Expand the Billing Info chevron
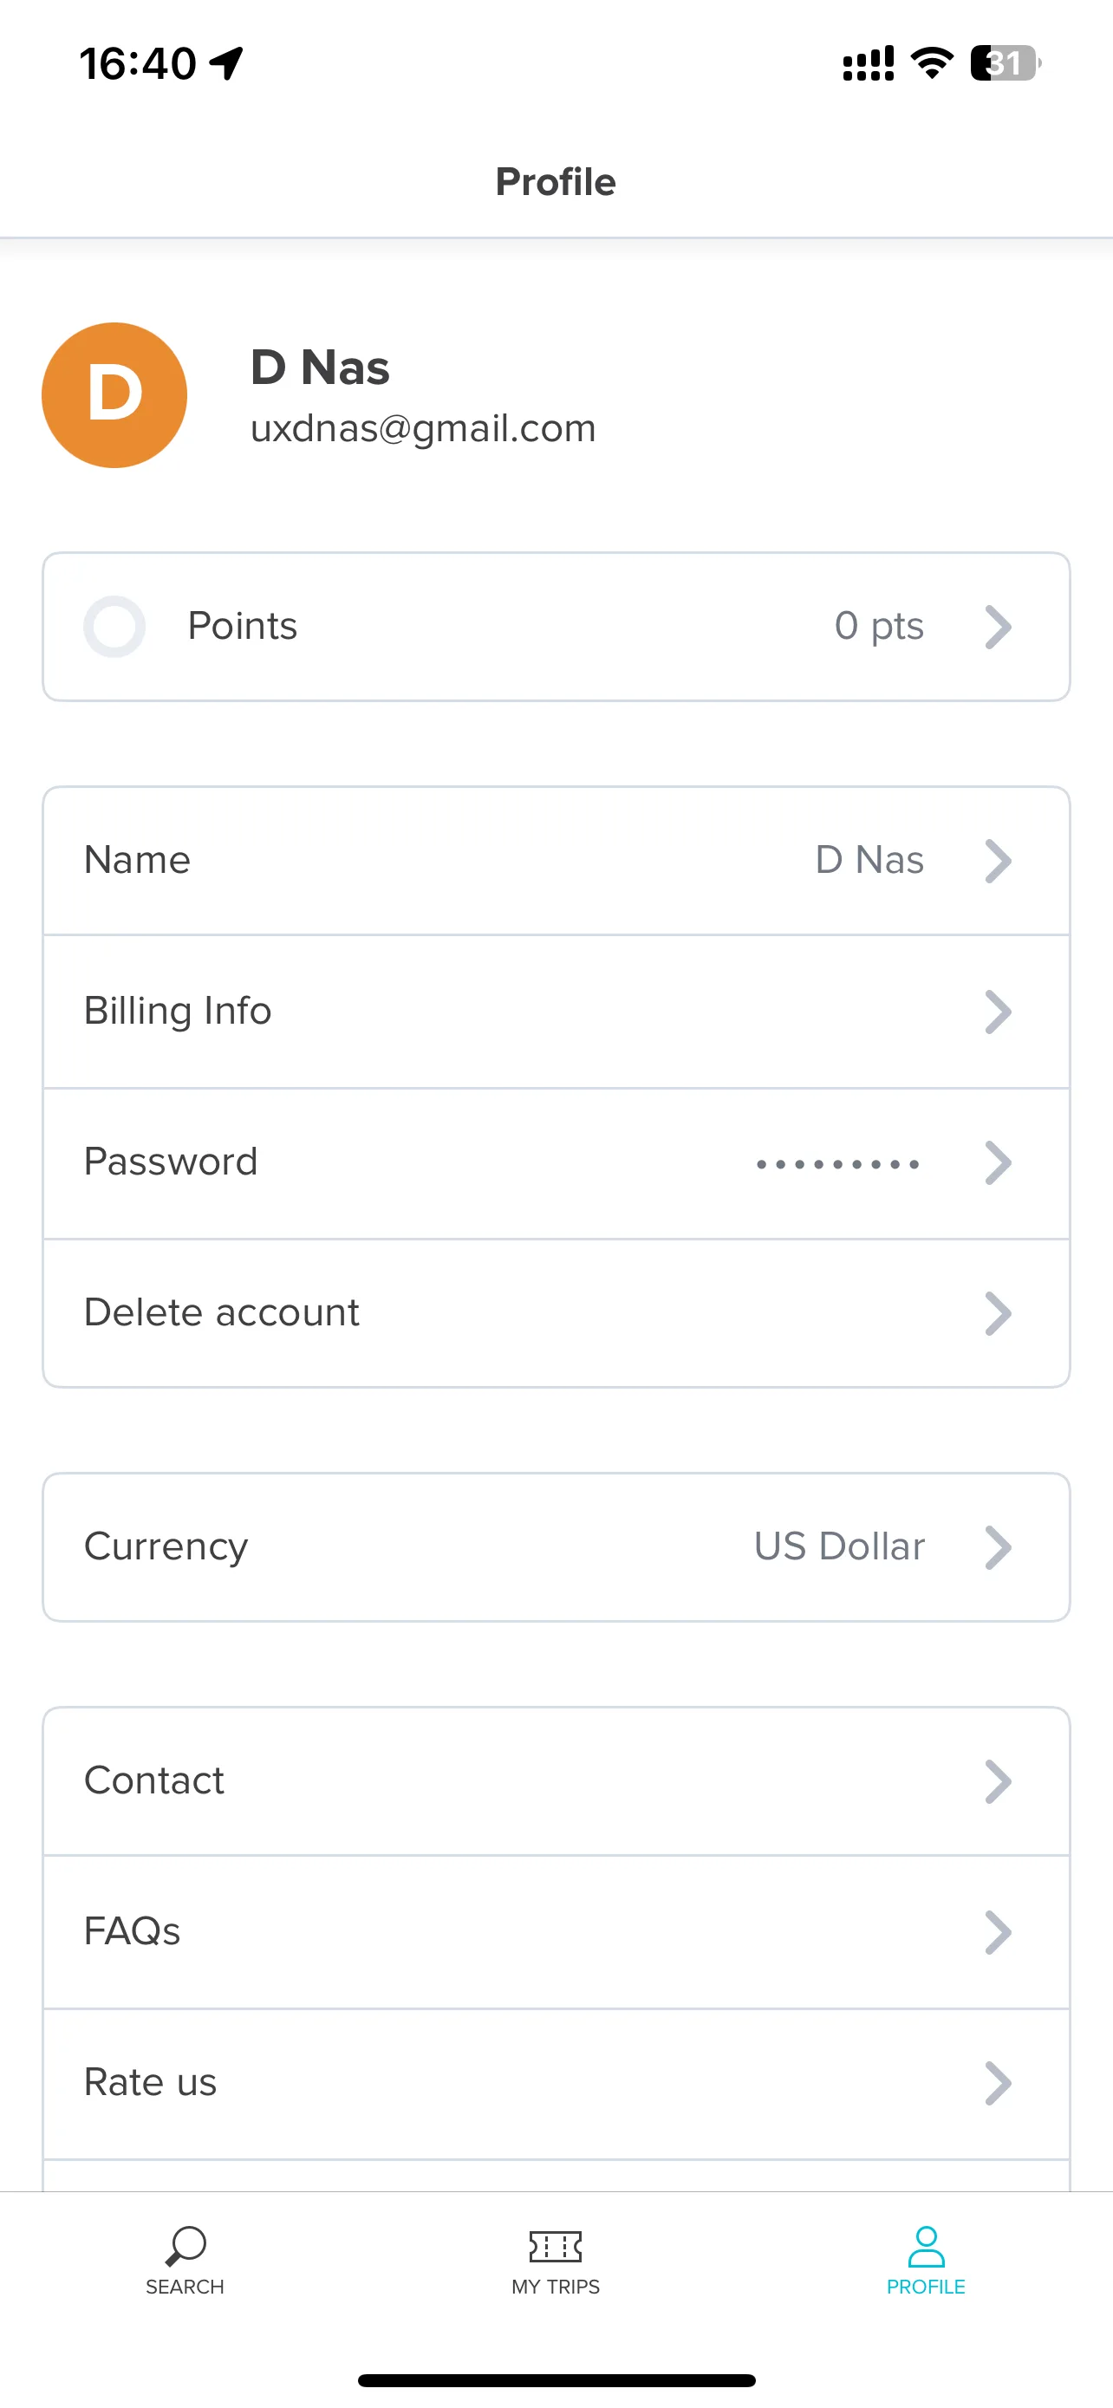 [x=998, y=1012]
